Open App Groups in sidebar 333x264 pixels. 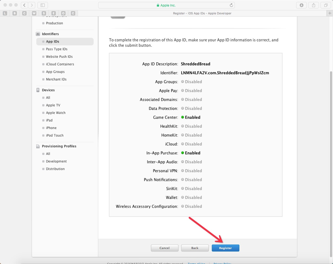point(55,72)
